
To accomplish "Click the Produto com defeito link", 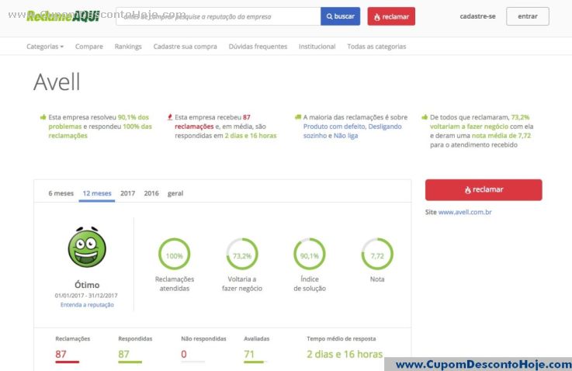I will tap(334, 127).
